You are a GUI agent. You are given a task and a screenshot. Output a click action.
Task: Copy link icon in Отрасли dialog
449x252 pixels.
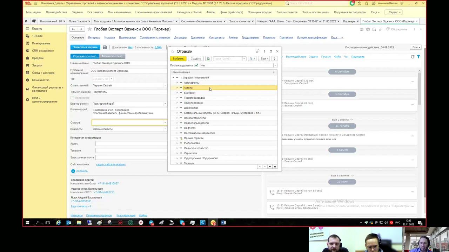[x=257, y=51]
